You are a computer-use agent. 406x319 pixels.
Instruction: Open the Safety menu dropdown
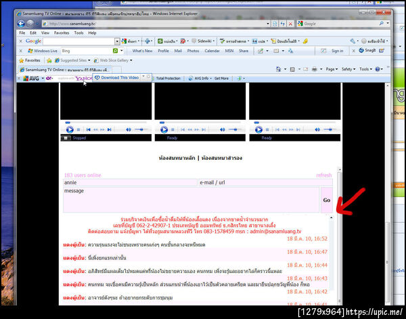tap(348, 69)
